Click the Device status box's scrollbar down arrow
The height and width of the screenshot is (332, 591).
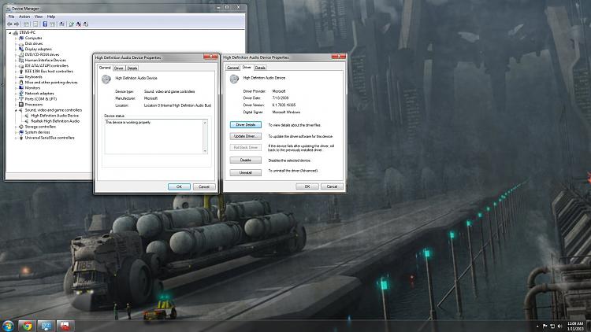[205, 151]
